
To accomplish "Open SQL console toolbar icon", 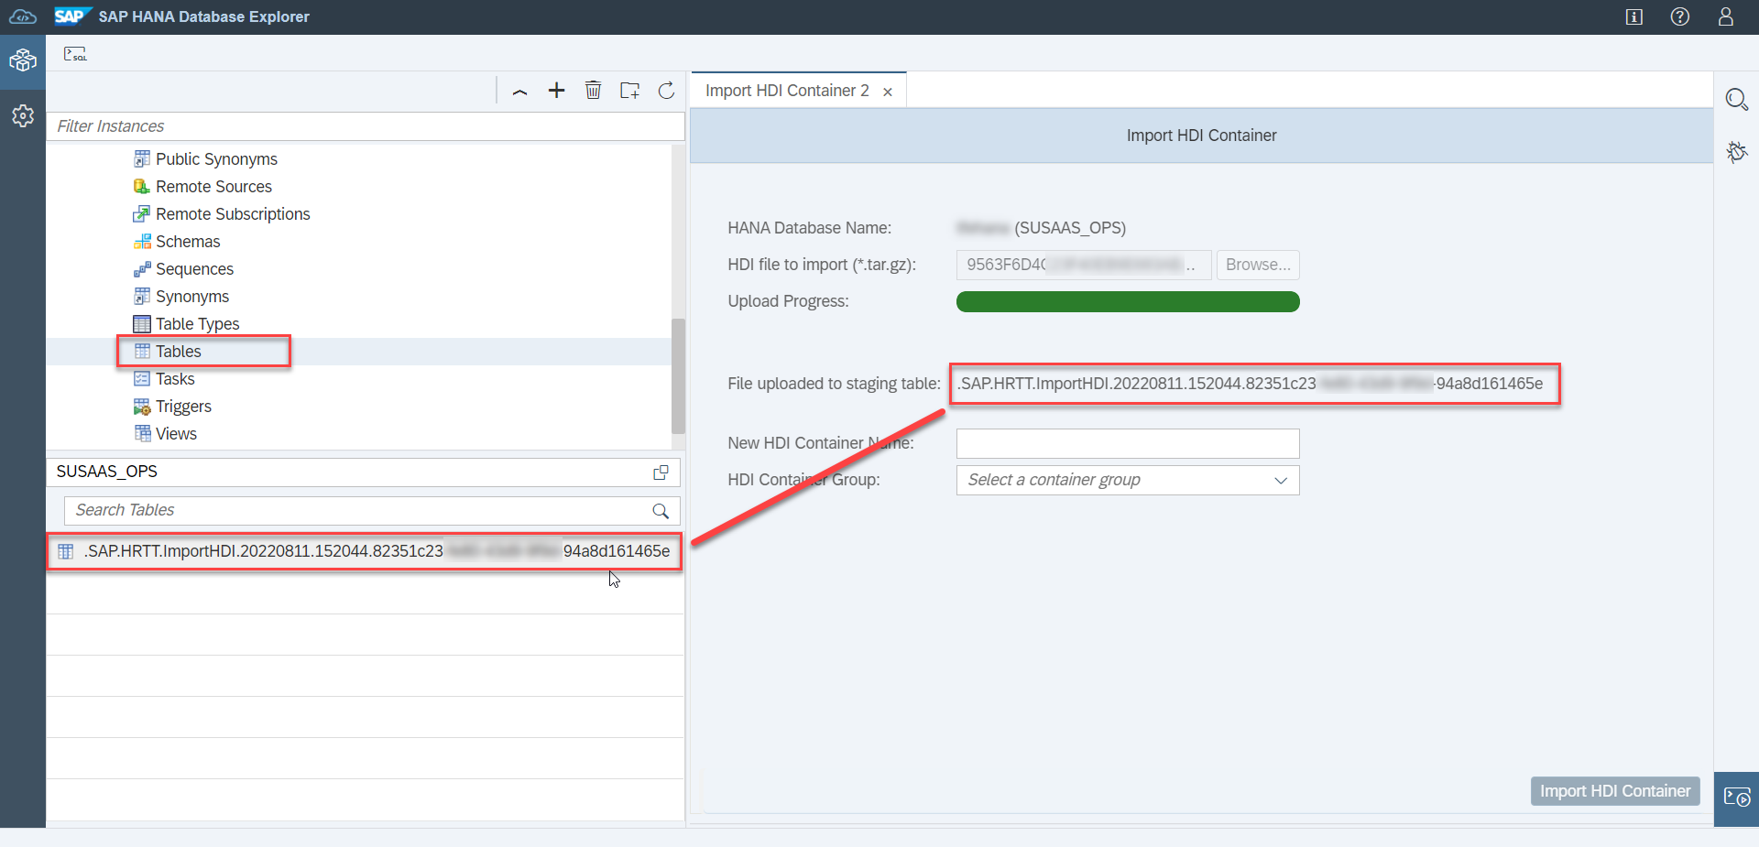I will (75, 54).
